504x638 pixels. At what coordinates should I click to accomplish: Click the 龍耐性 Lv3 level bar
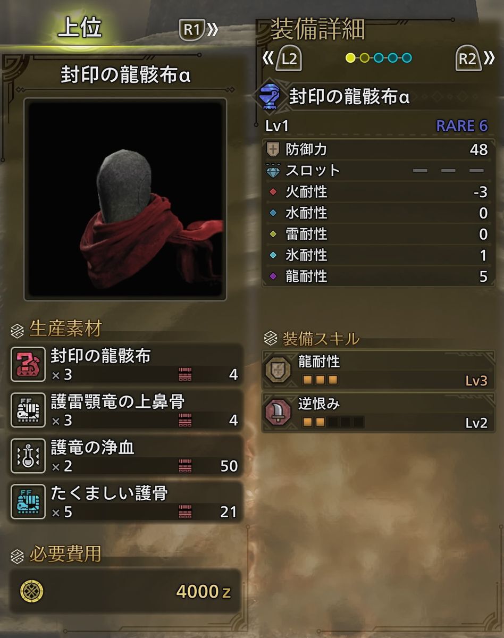[x=320, y=380]
